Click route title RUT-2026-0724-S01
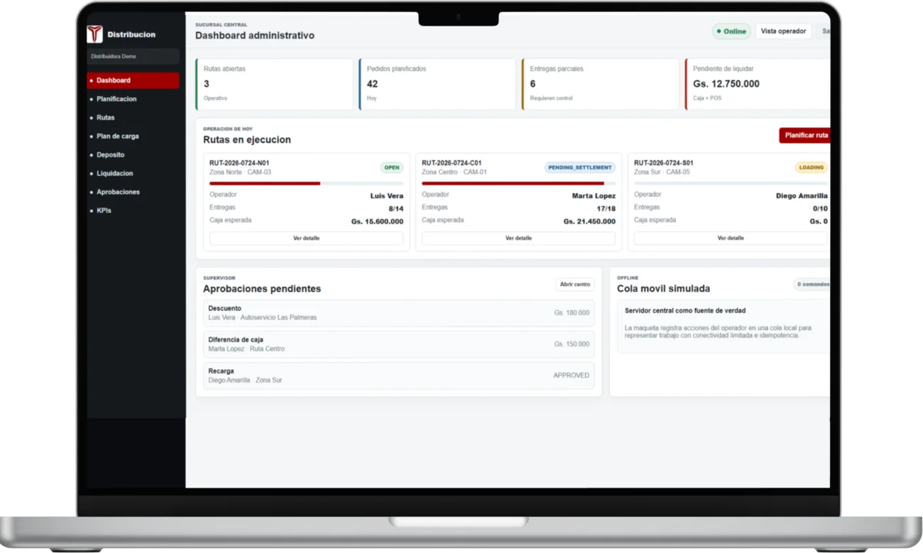 point(664,163)
